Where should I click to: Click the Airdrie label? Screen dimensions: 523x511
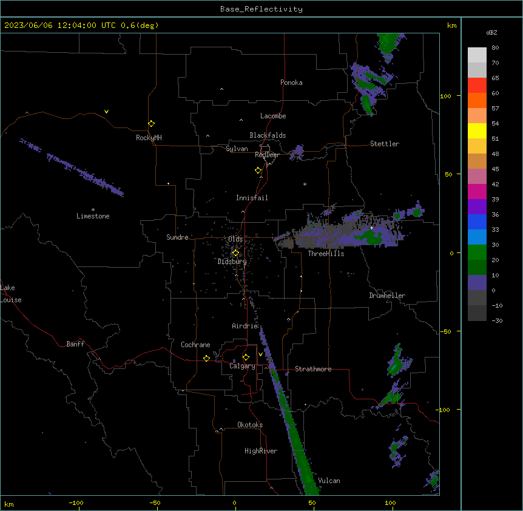pos(245,326)
